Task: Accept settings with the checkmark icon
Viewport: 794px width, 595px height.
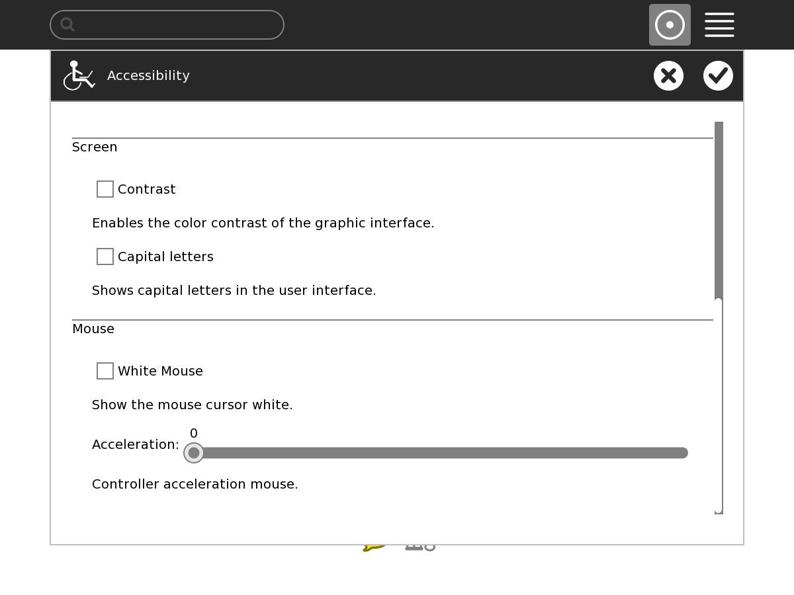Action: [x=718, y=75]
